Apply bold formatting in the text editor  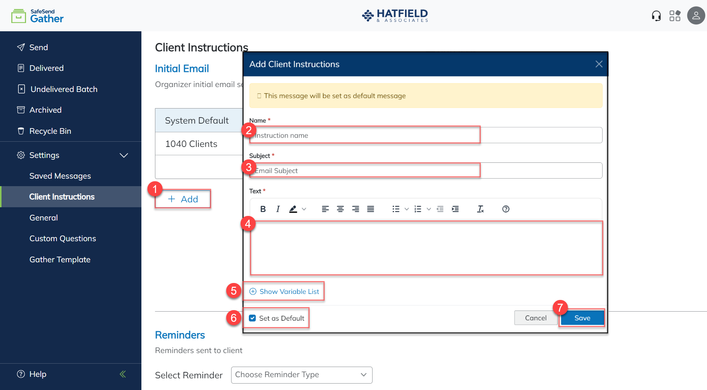(263, 209)
